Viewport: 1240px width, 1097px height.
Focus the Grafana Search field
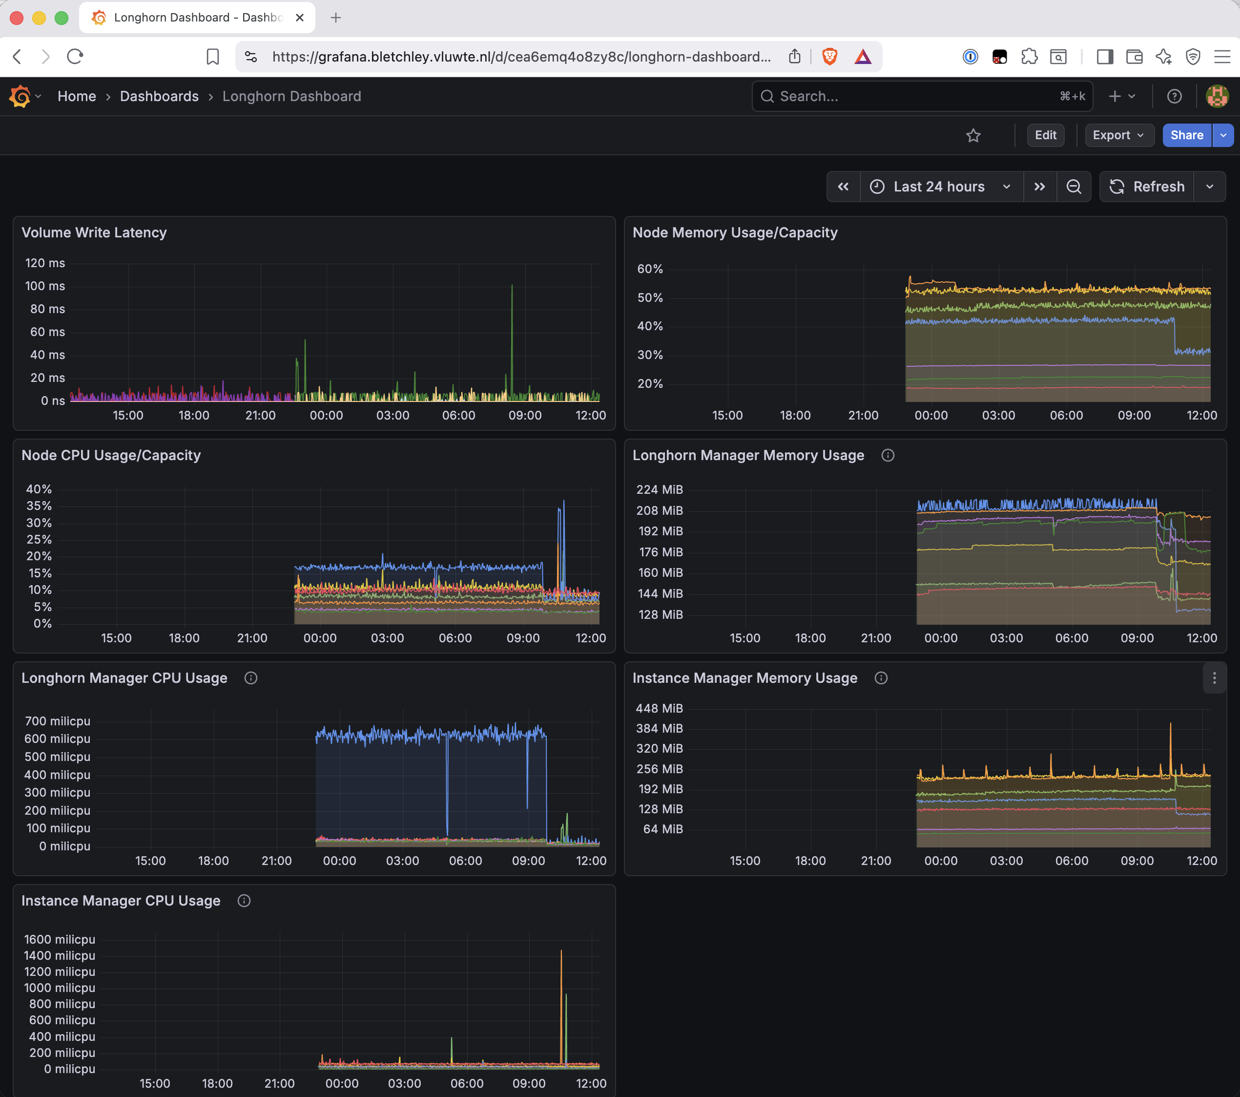(x=922, y=96)
